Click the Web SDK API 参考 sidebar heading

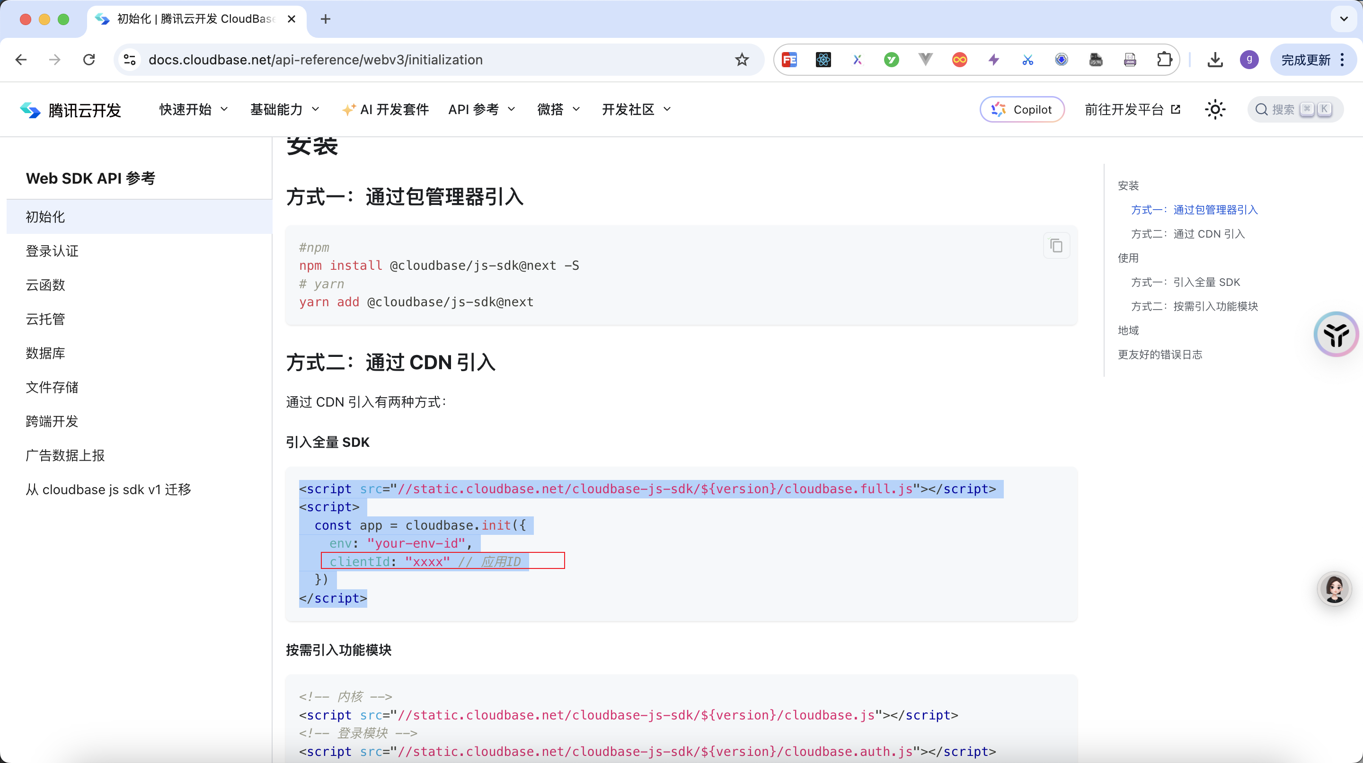point(90,178)
